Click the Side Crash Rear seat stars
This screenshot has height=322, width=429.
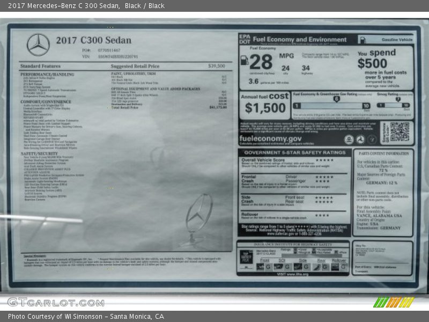(324, 202)
